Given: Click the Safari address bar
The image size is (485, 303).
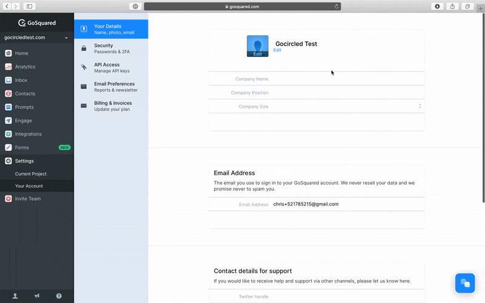Looking at the screenshot, I should pos(242,6).
